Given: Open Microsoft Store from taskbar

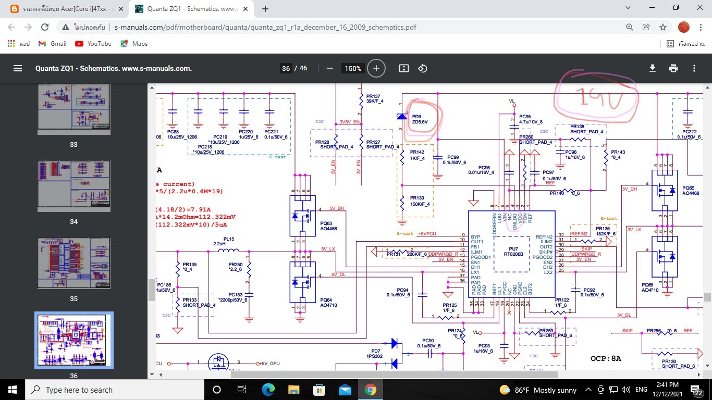Looking at the screenshot, I should click(319, 390).
